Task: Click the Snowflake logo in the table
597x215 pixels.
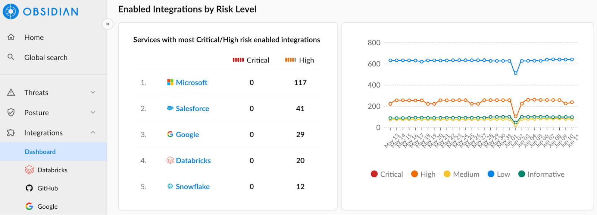Action: click(x=170, y=186)
